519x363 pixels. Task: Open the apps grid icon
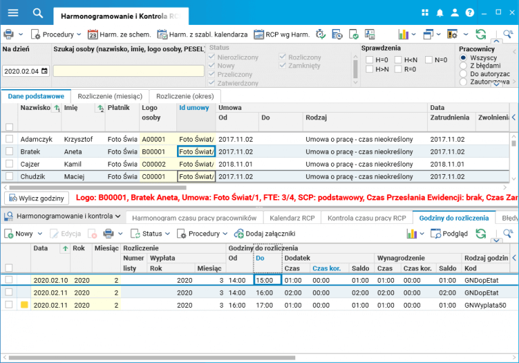pyautogui.click(x=425, y=13)
